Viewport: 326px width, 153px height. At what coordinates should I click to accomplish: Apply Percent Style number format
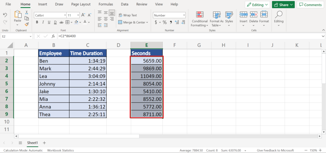[x=165, y=22]
